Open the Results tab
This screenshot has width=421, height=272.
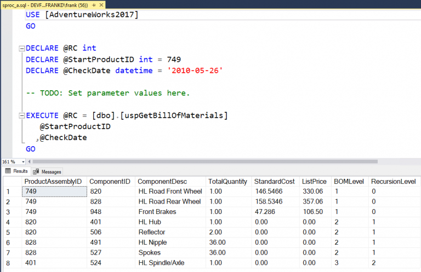(16, 171)
